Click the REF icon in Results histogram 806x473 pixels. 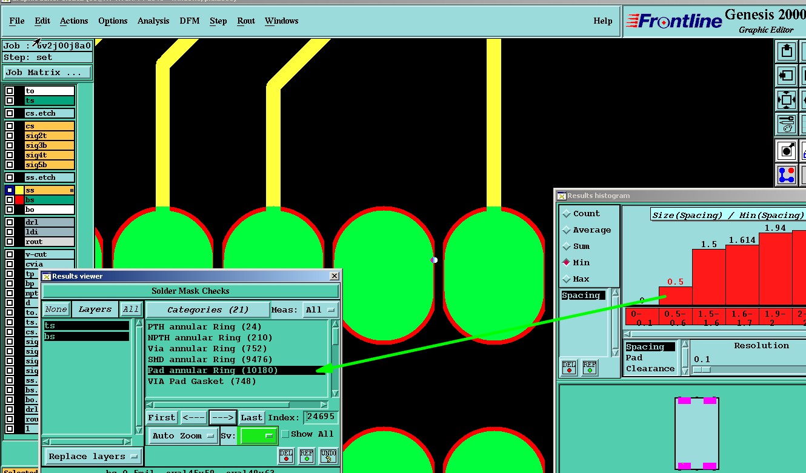click(590, 368)
